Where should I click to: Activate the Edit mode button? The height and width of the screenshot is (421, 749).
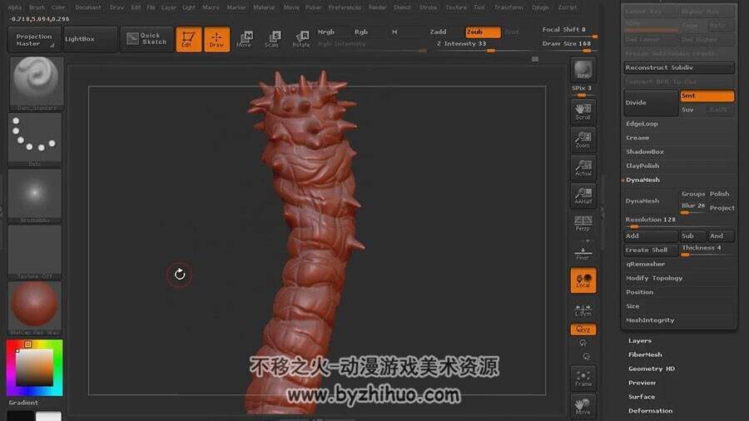189,39
